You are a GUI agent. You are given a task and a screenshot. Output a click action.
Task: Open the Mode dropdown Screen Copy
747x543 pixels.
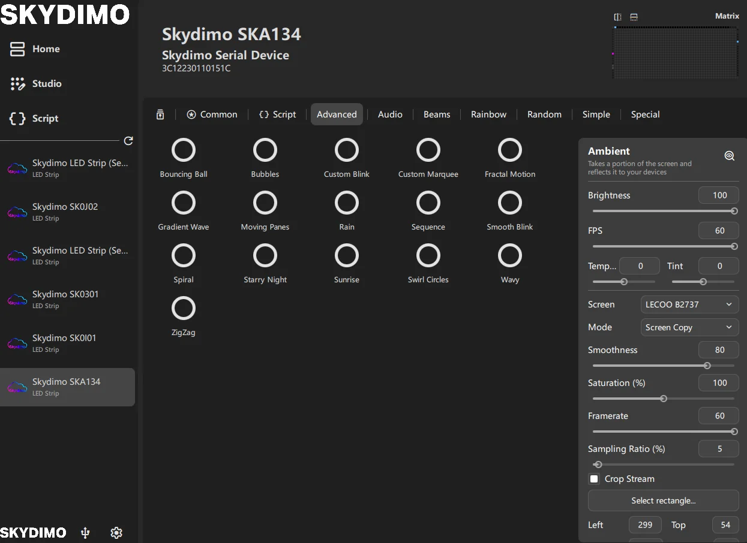click(x=689, y=327)
